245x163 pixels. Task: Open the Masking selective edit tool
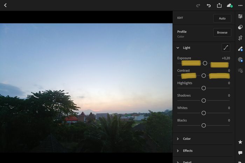coord(240,60)
